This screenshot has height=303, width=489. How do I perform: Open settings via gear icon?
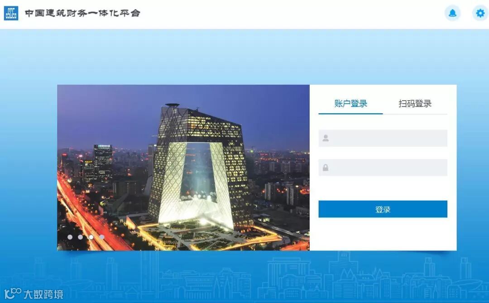480,13
